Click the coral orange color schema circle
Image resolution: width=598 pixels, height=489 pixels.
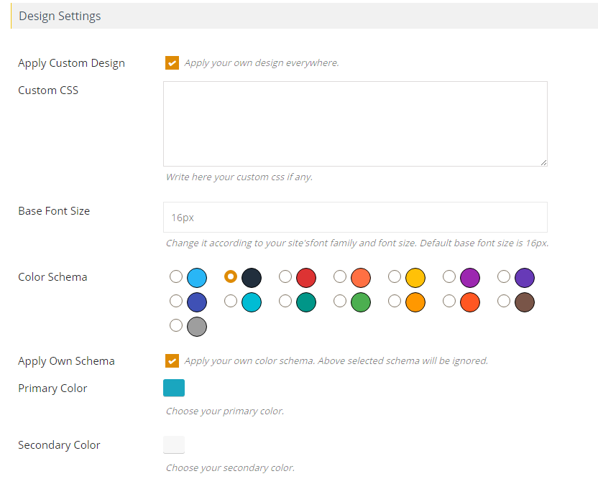point(361,278)
